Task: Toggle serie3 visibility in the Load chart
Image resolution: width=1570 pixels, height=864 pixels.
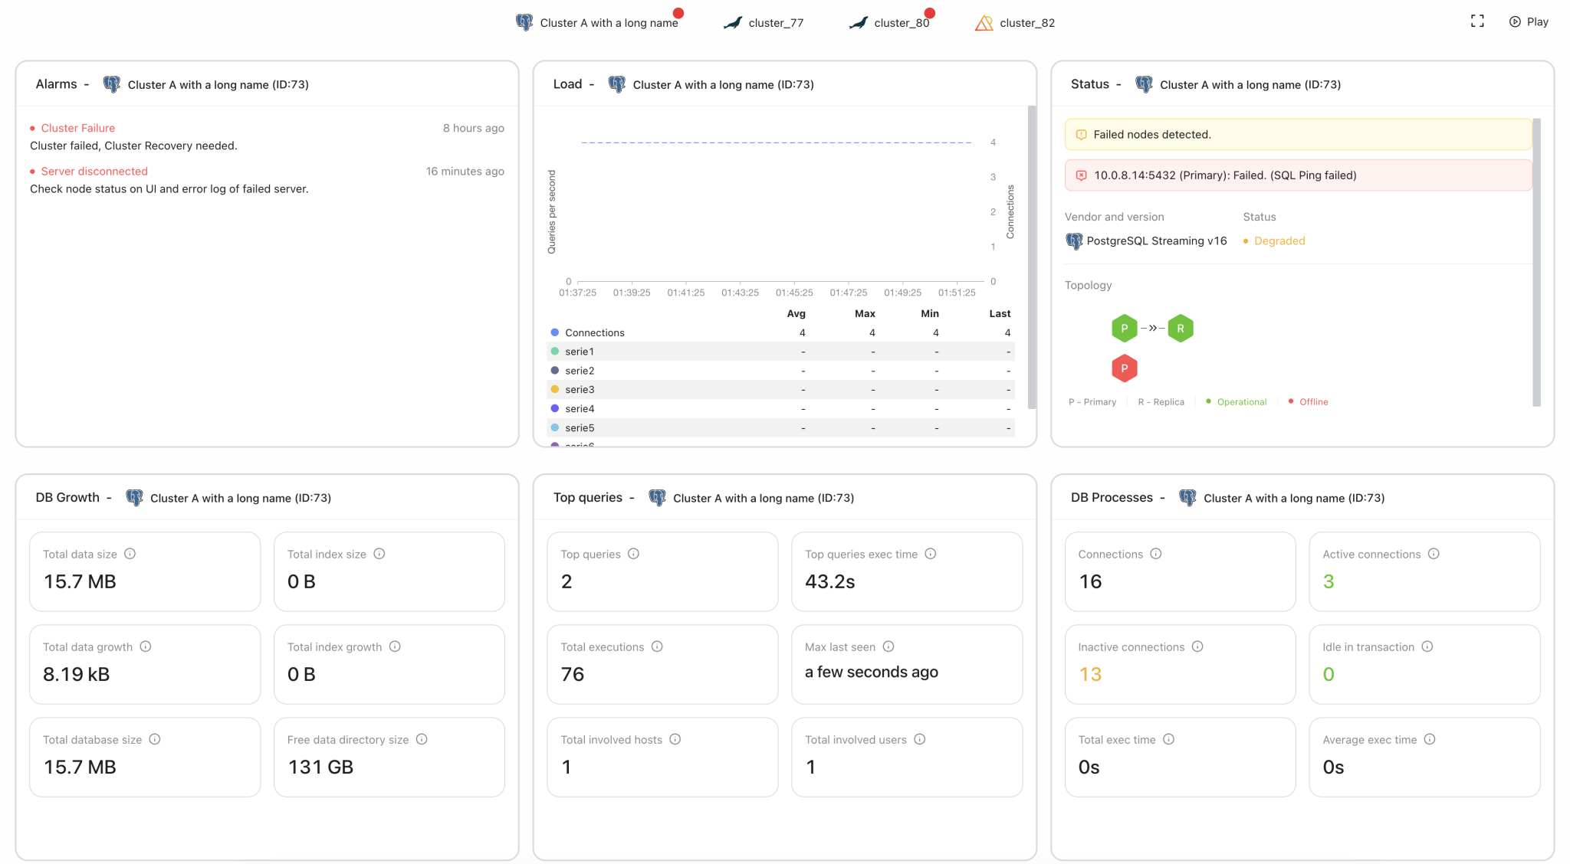Action: (580, 389)
